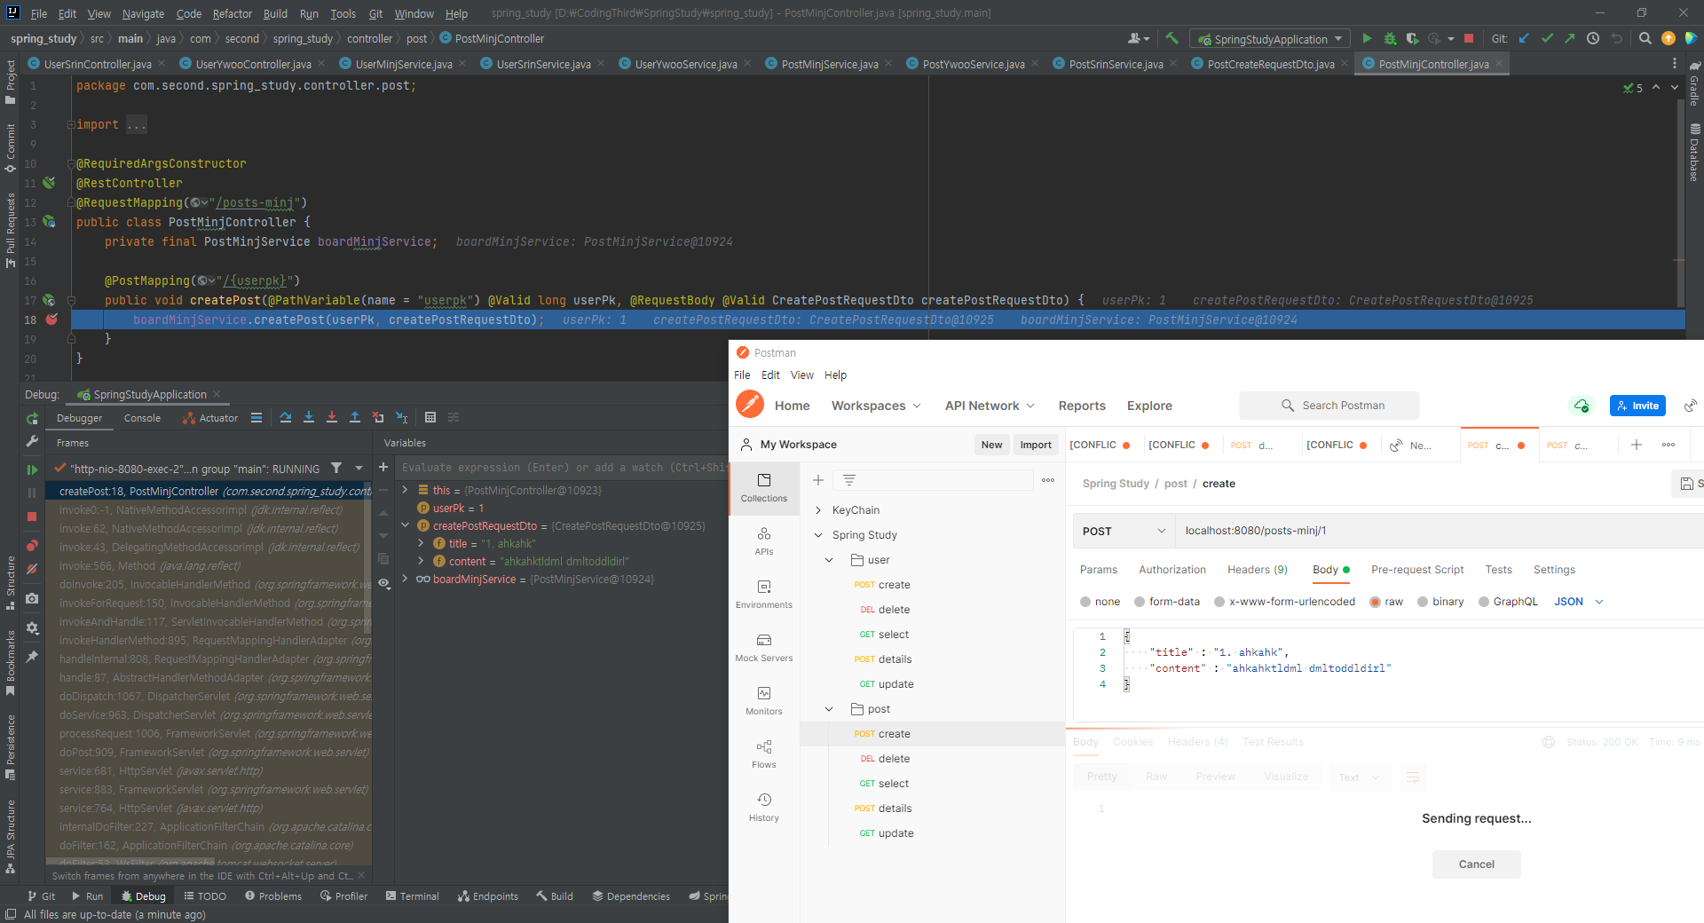The width and height of the screenshot is (1704, 923).
Task: Toggle breakpoint on line 18 in gutter
Action: click(x=51, y=319)
